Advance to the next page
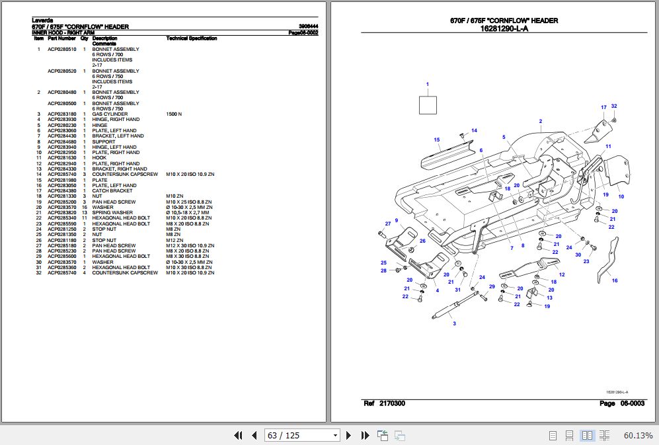Viewport: 659px width, 445px height. [348, 436]
